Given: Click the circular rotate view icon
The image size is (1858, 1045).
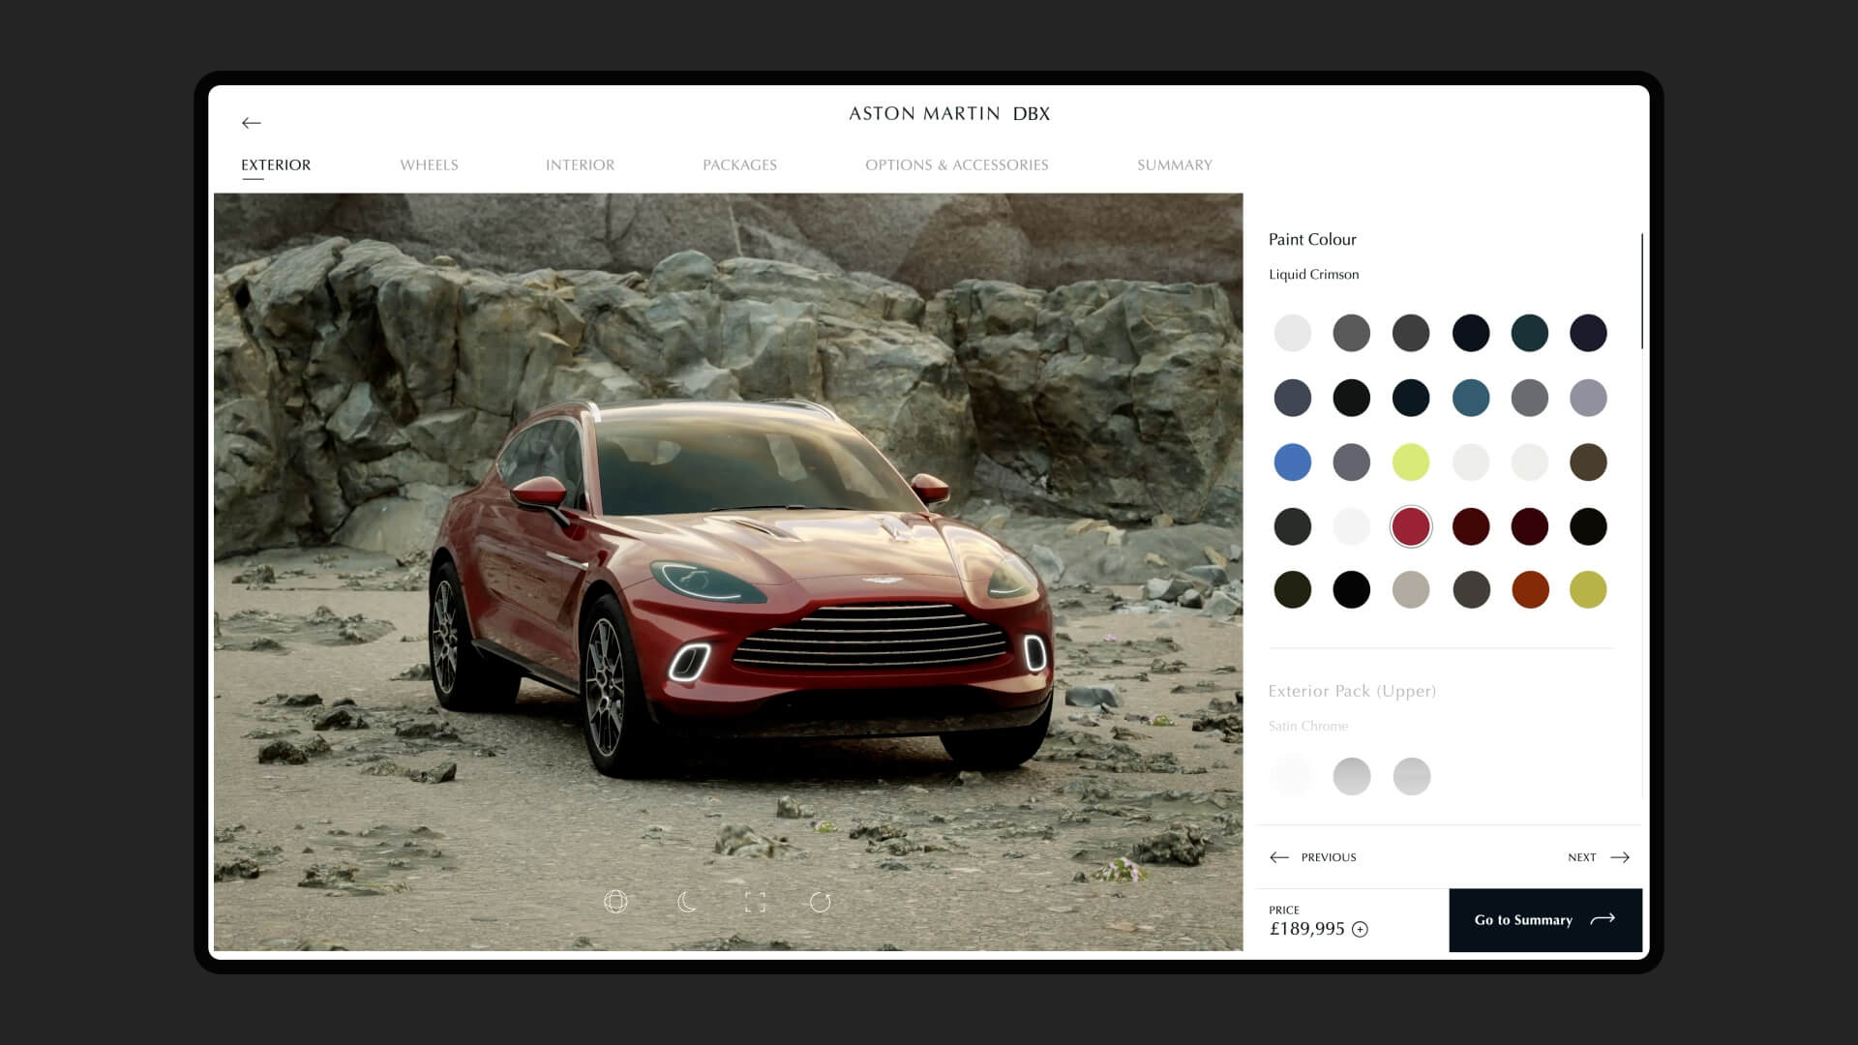Looking at the screenshot, I should 821,902.
